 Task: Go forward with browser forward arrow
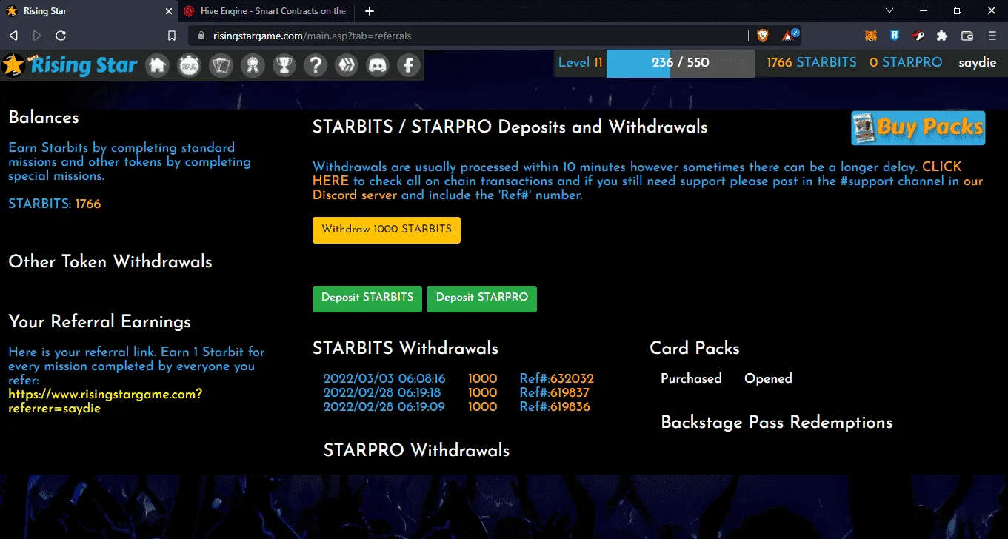point(37,36)
